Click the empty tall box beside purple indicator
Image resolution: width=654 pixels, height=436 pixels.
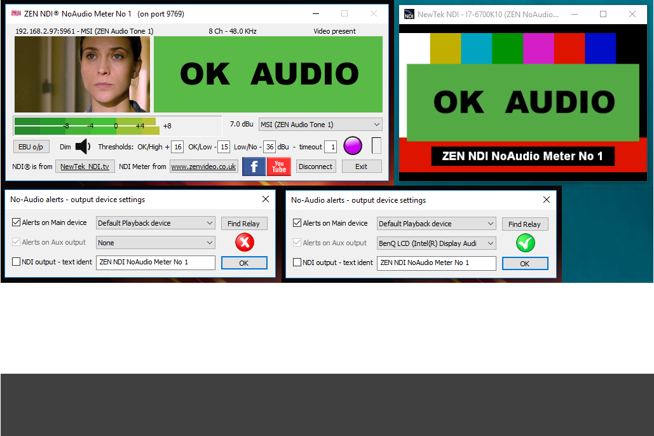click(376, 146)
